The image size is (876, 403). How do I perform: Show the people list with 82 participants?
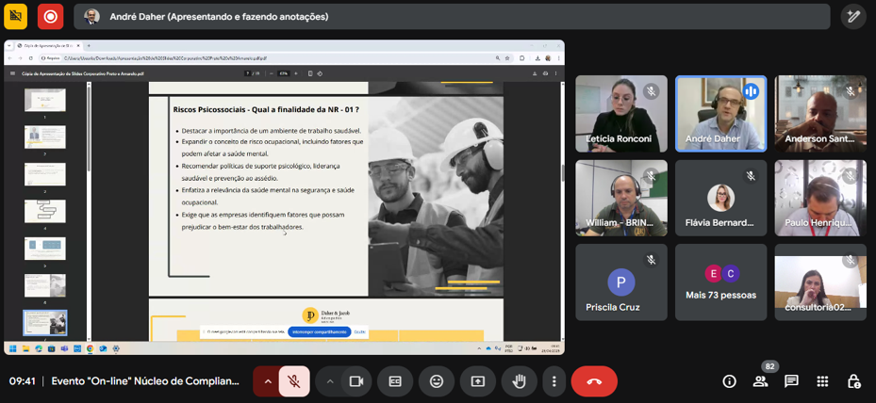tap(760, 381)
